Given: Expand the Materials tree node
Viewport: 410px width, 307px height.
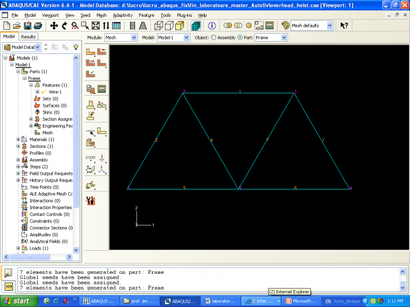Looking at the screenshot, I should pyautogui.click(x=18, y=139).
